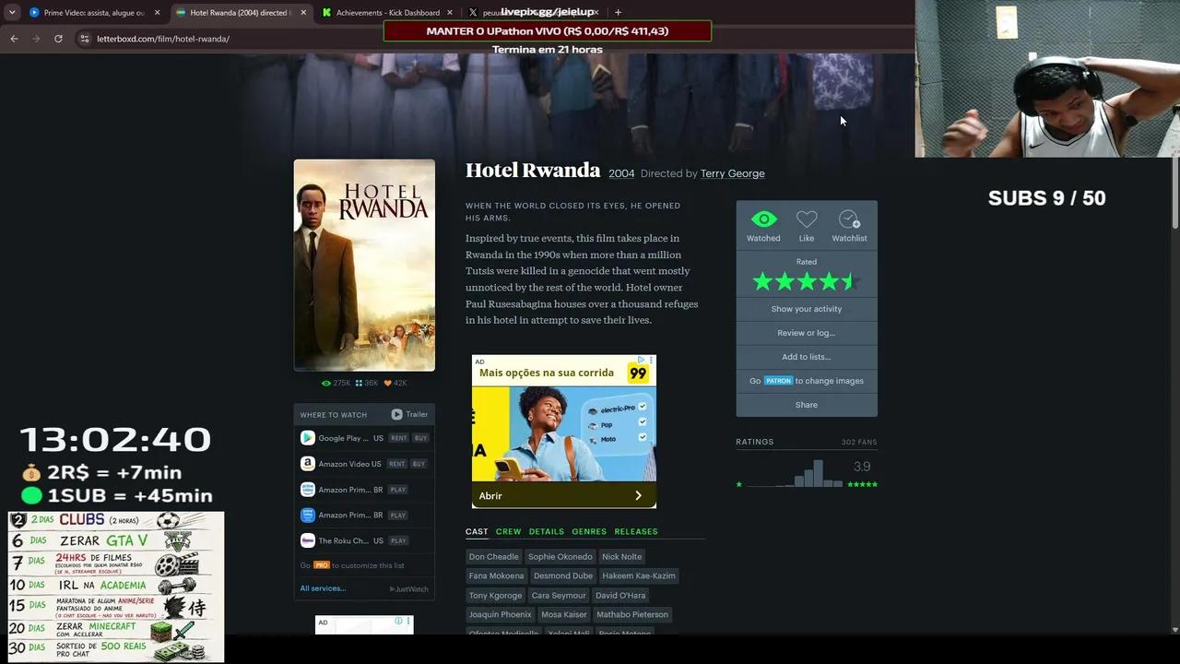Select the CAST tab
Viewport: 1180px width, 664px height.
pyautogui.click(x=477, y=531)
